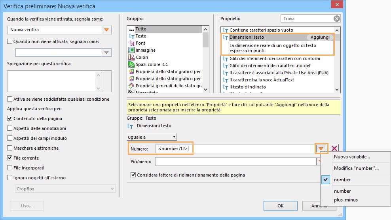
Task: Open the Nuova verifica severity dropdown
Action: click(106, 30)
